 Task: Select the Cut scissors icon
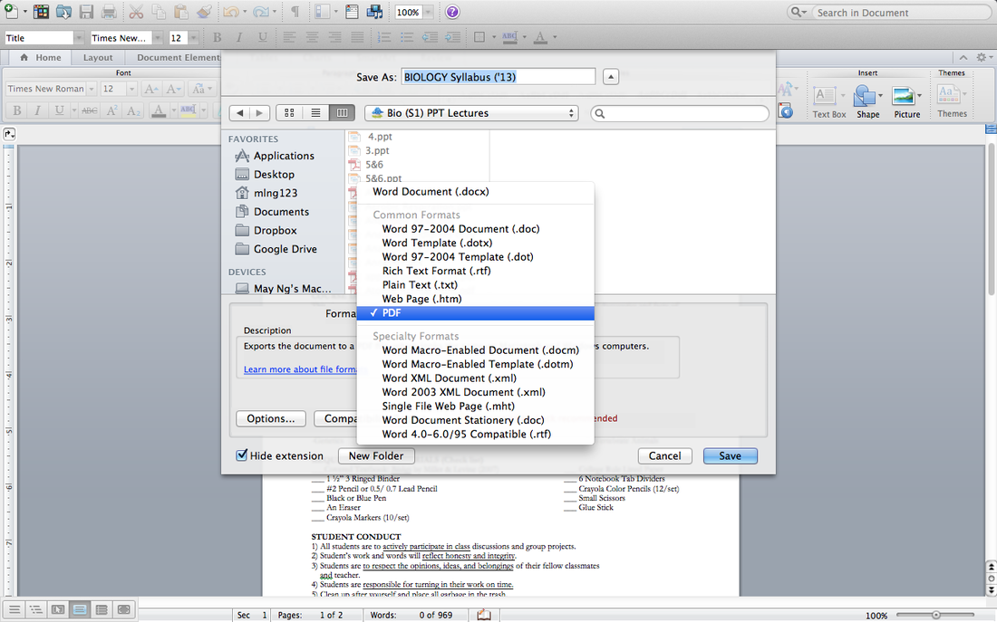(x=136, y=12)
